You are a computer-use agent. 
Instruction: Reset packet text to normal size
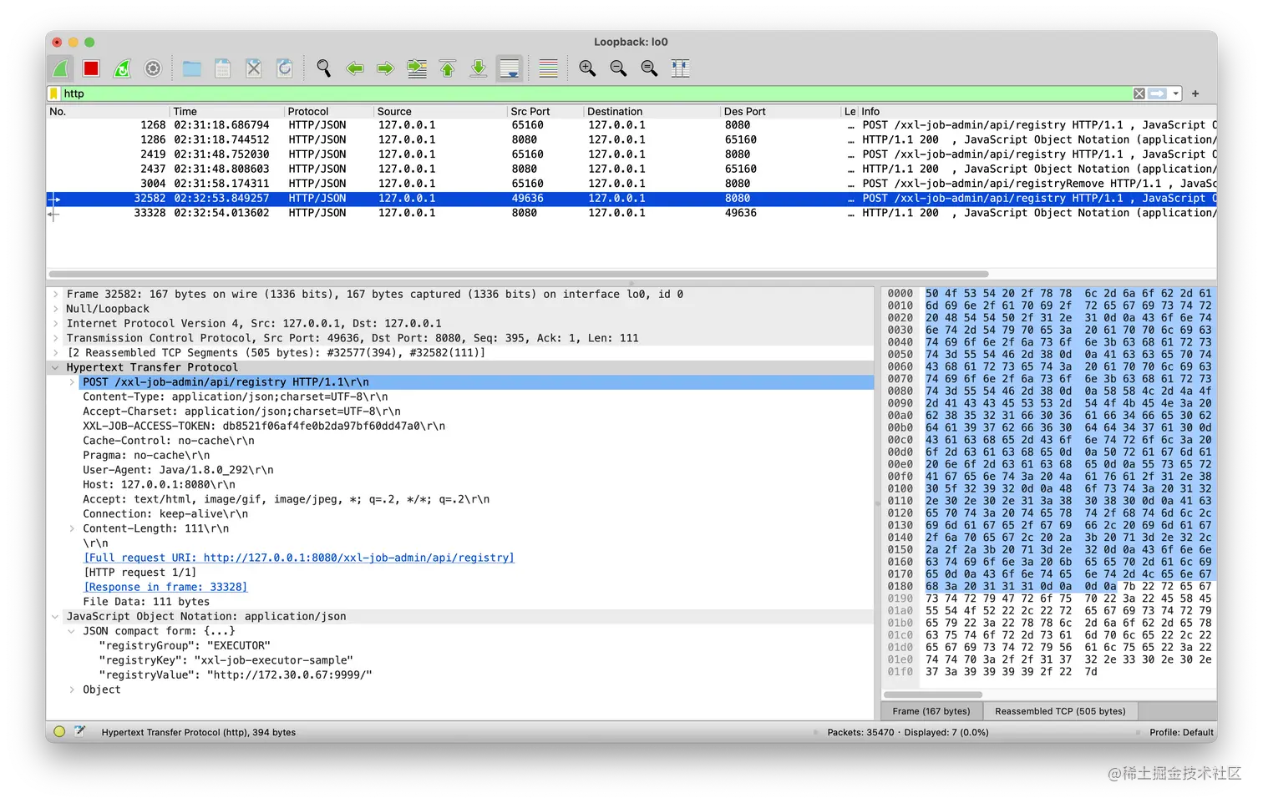[x=649, y=68]
